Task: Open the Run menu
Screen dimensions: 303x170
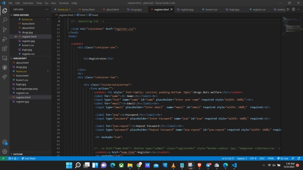Action: click(x=53, y=3)
